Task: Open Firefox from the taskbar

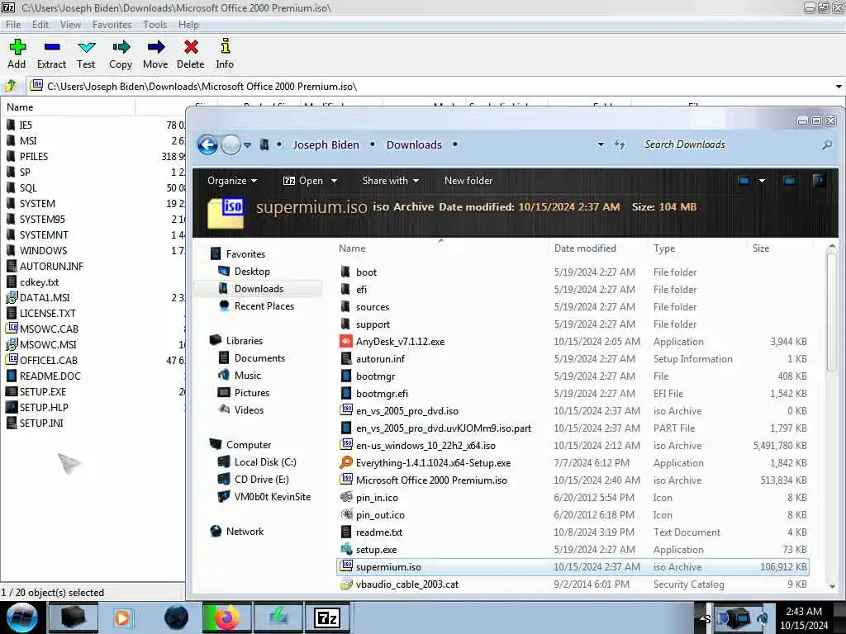Action: pos(227,617)
